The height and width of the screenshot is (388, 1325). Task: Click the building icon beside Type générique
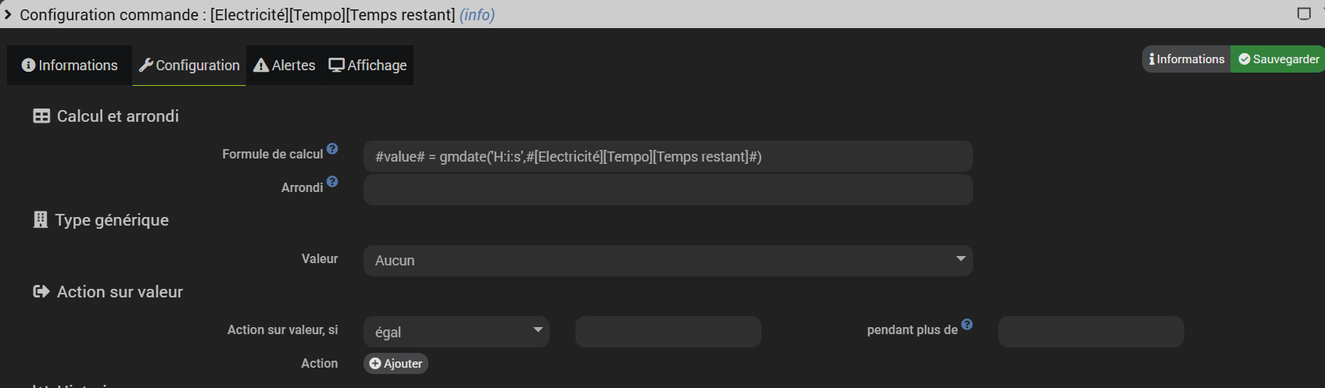[41, 220]
